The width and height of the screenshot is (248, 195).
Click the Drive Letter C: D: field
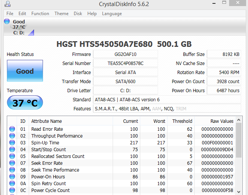point(126,91)
